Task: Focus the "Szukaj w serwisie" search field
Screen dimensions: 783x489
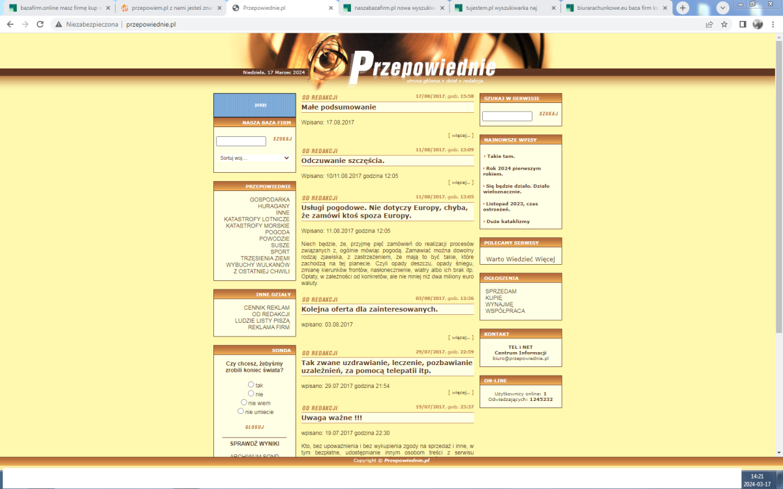Action: coord(507,116)
